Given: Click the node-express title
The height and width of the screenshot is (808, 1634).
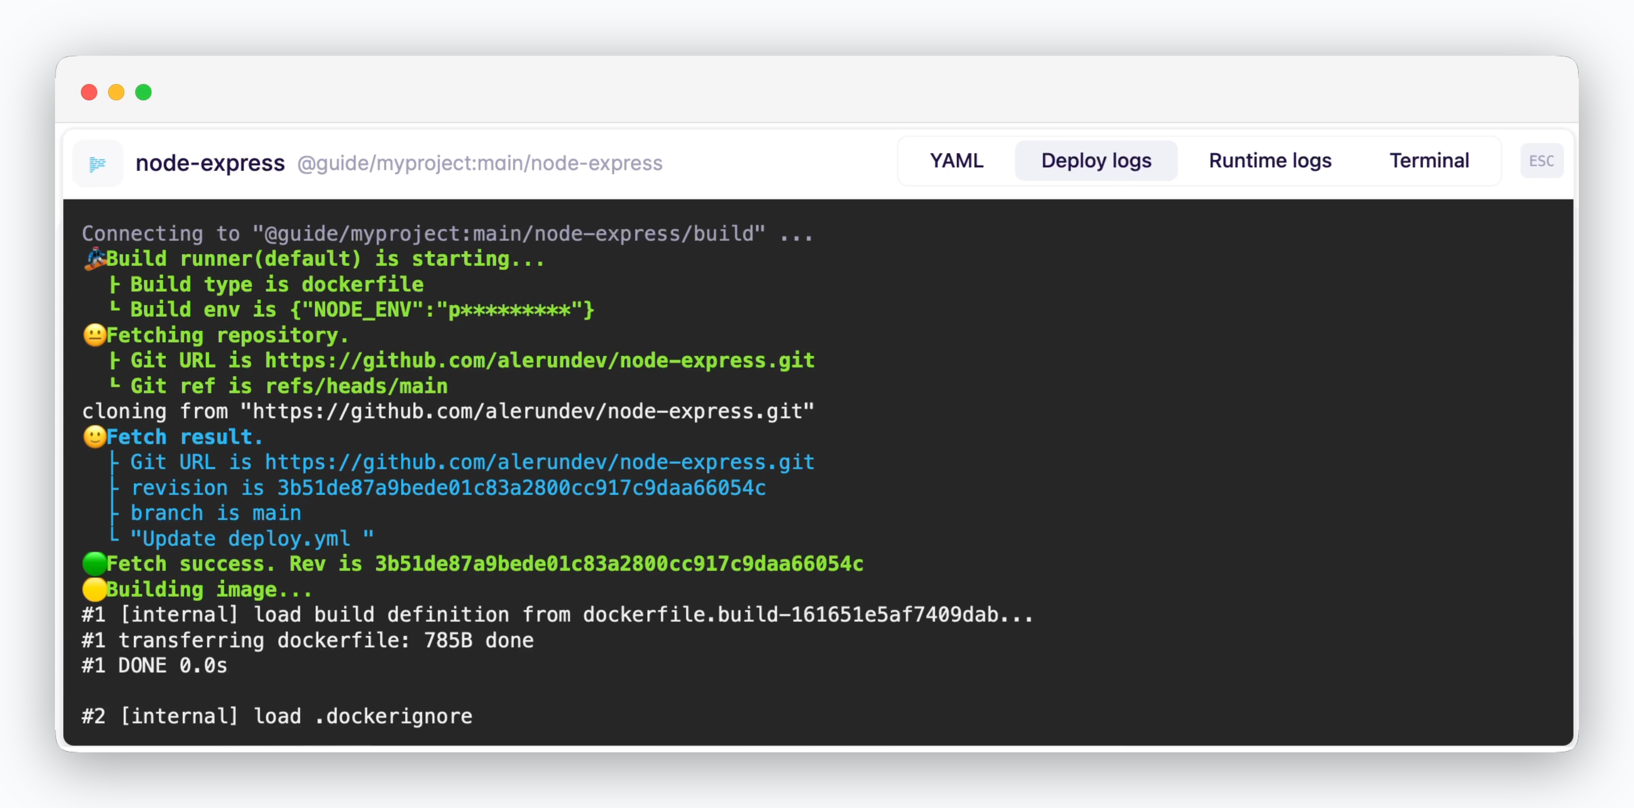Looking at the screenshot, I should (x=210, y=163).
